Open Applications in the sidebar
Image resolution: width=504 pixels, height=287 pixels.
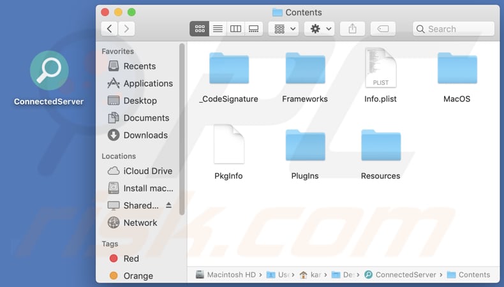point(140,84)
